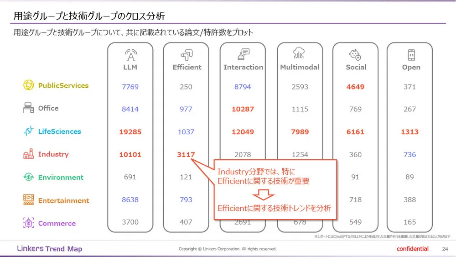Click the LLM column icon
This screenshot has width=456, height=257.
click(x=130, y=55)
